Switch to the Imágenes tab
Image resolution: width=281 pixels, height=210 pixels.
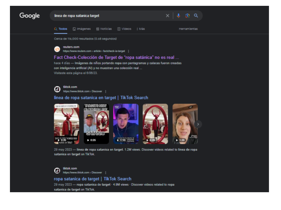[82, 29]
